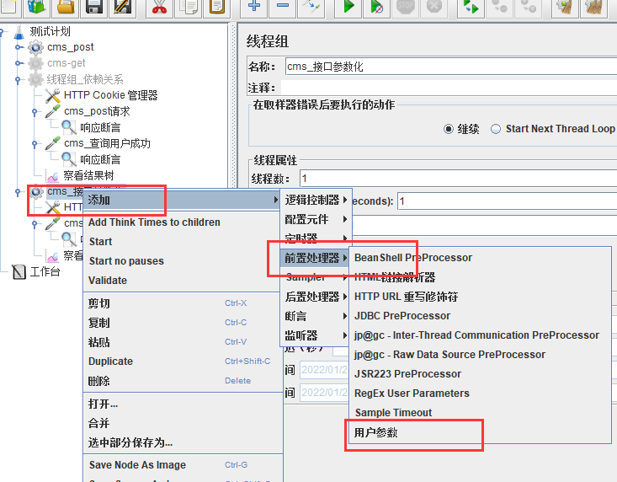Choose HTTP URL 重写修饰符
The image size is (617, 482).
480,297
